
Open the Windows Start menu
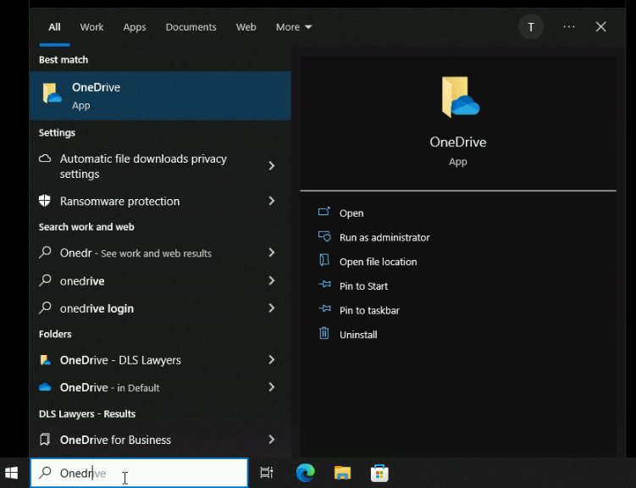(x=13, y=473)
